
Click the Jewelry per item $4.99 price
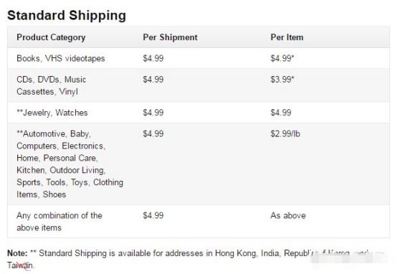pos(281,113)
